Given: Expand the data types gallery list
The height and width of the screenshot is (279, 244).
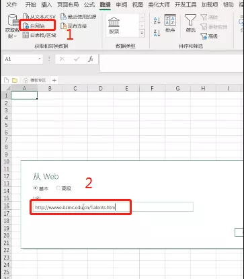Looking at the screenshot, I should [x=142, y=34].
